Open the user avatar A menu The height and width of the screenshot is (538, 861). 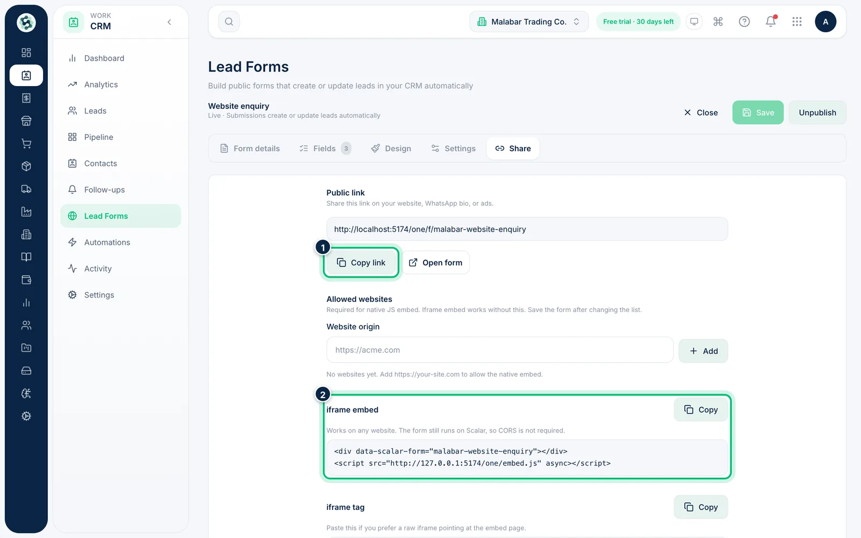point(825,22)
